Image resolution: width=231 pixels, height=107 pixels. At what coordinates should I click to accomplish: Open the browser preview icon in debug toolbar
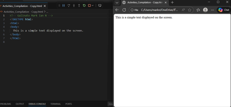[100, 6]
